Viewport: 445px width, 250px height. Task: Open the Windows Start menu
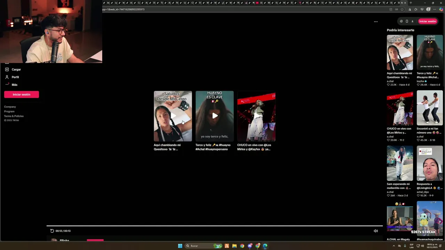point(180,246)
